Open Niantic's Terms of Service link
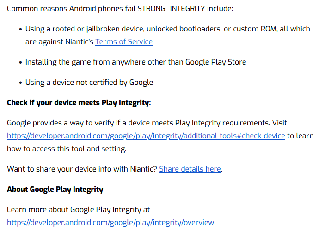 click(123, 41)
